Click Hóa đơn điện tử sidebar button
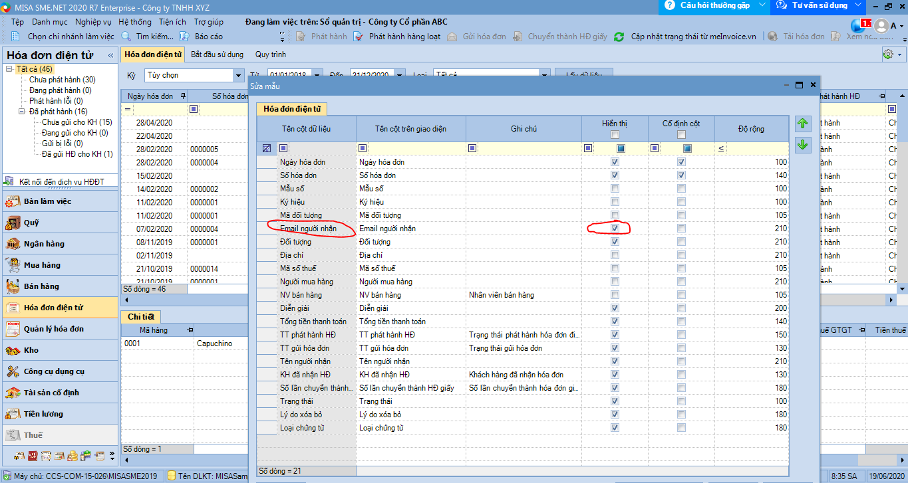Screen dimensions: 908x483 [61, 308]
